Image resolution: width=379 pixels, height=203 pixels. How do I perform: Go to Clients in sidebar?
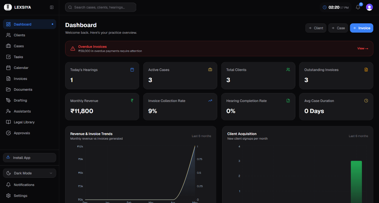pyautogui.click(x=30, y=35)
